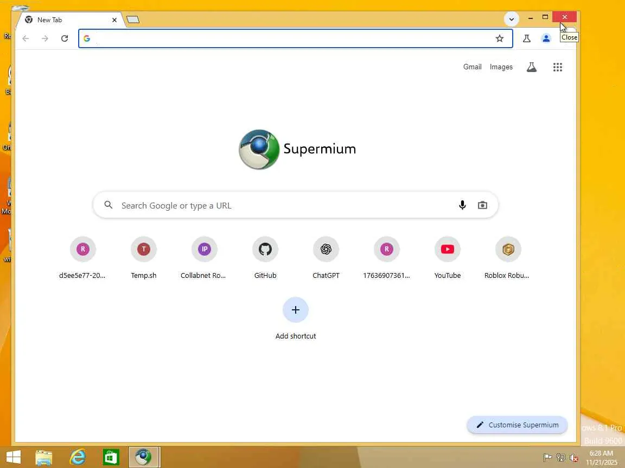This screenshot has height=468, width=625.
Task: Reload the current page
Action: (65, 38)
